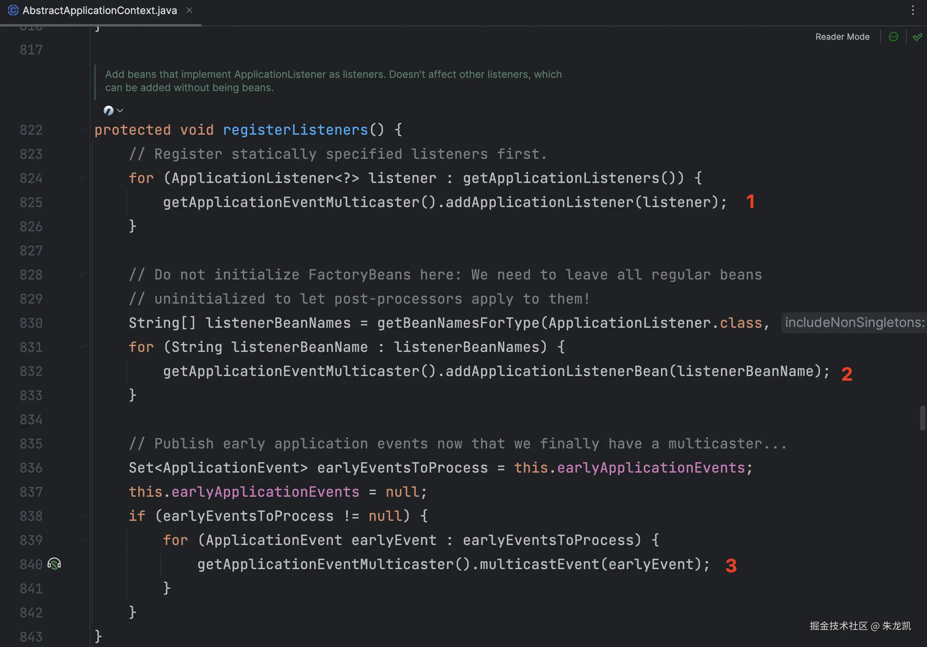Fold the if block at line 838

83,516
